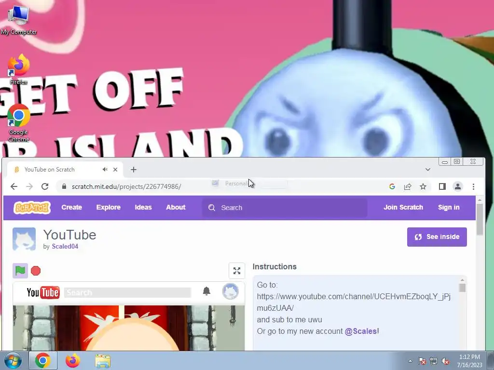494x370 pixels.
Task: Open network status tray icon
Action: point(434,361)
